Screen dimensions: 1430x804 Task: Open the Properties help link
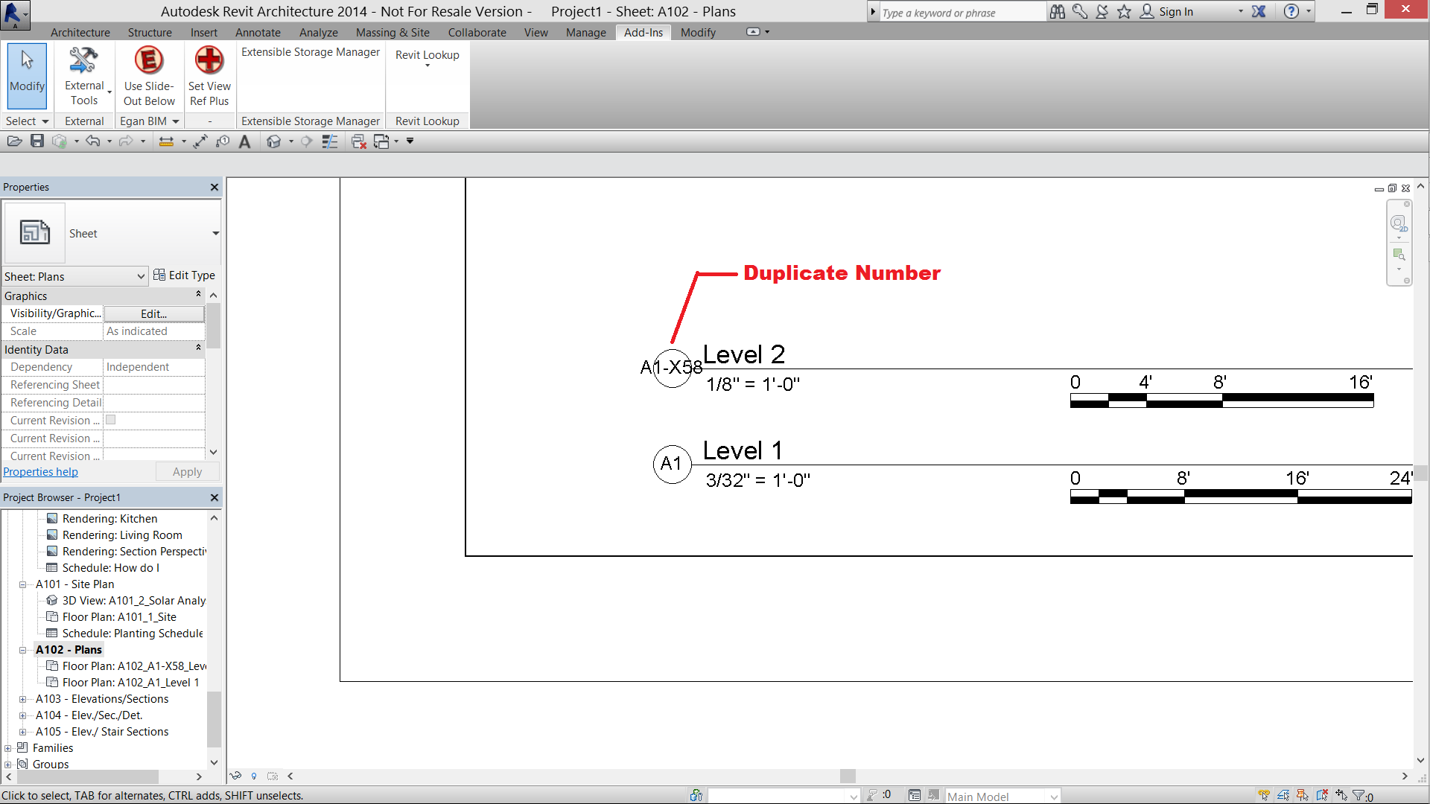pyautogui.click(x=40, y=472)
